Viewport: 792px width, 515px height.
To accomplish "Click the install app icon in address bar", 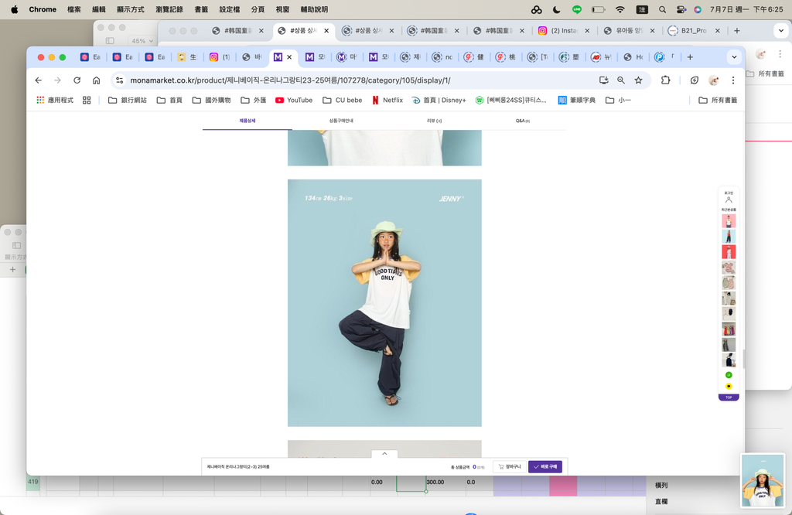I will click(603, 80).
